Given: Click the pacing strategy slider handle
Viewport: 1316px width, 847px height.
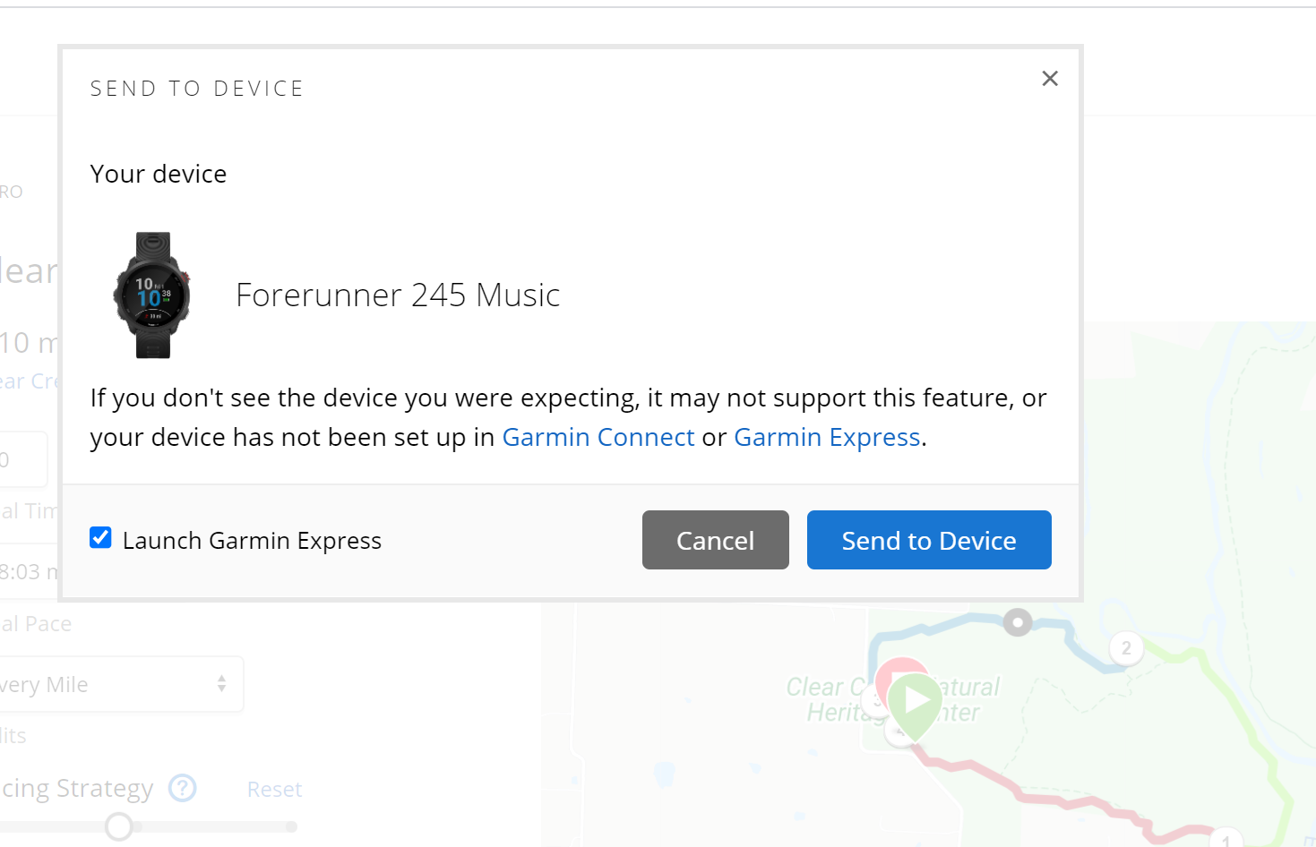Looking at the screenshot, I should [x=118, y=826].
